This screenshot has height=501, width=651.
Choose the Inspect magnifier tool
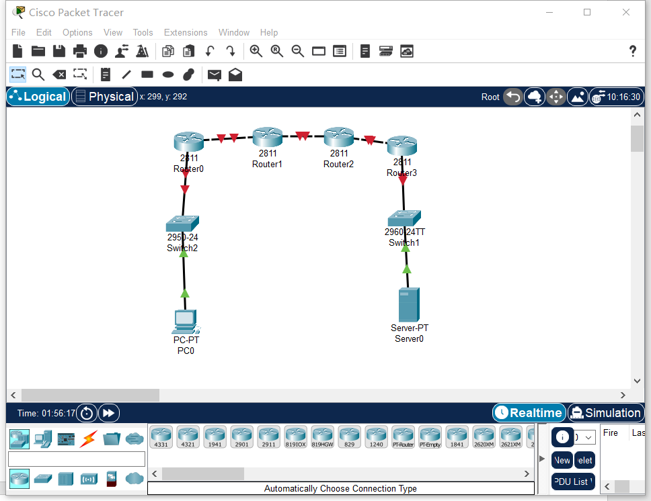[38, 75]
